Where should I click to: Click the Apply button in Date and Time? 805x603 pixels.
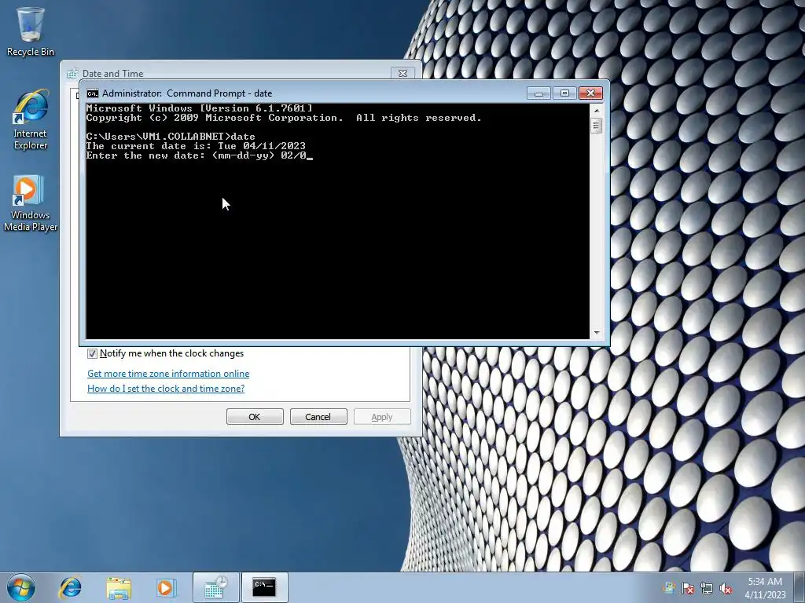click(x=382, y=416)
